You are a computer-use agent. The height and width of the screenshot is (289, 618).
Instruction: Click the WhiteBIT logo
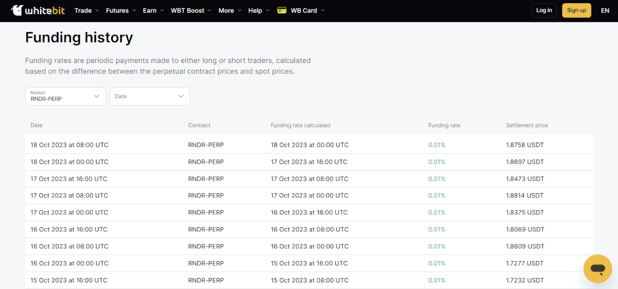click(38, 10)
